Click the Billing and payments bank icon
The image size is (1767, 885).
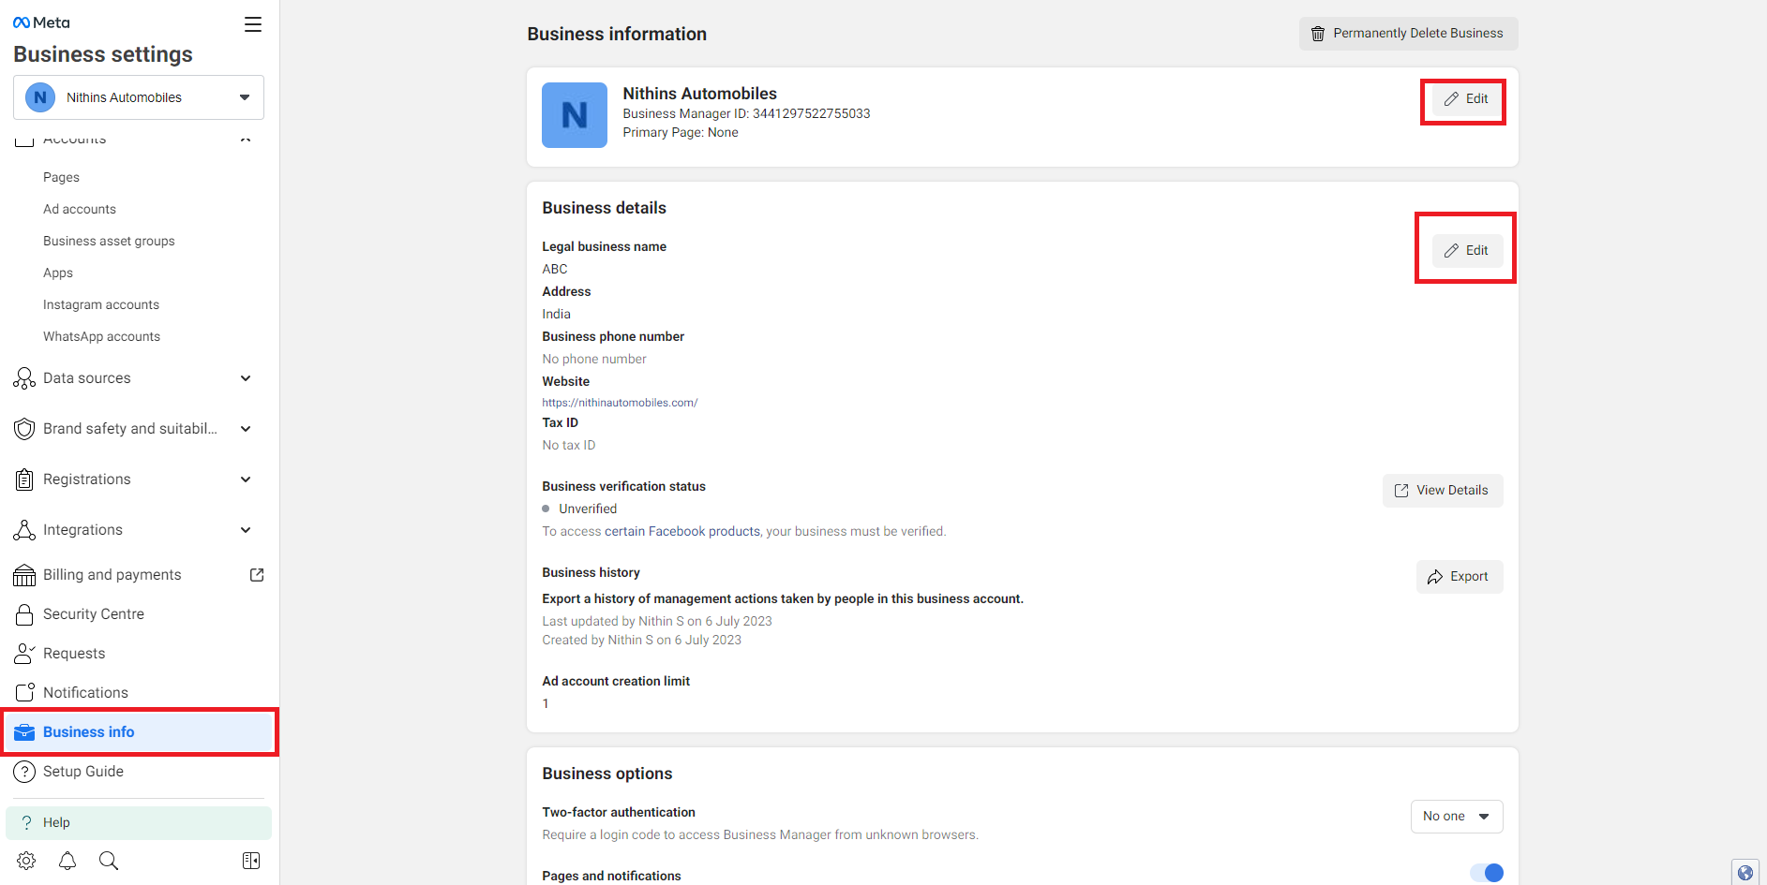point(24,575)
